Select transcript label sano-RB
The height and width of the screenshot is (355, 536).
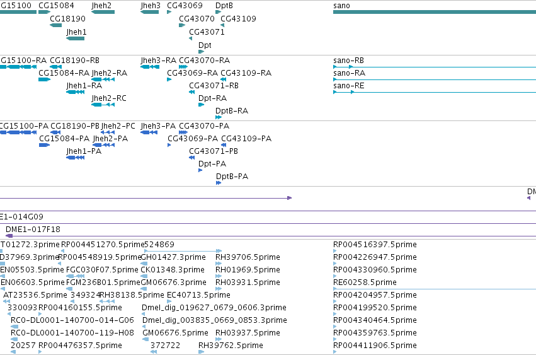click(x=349, y=61)
